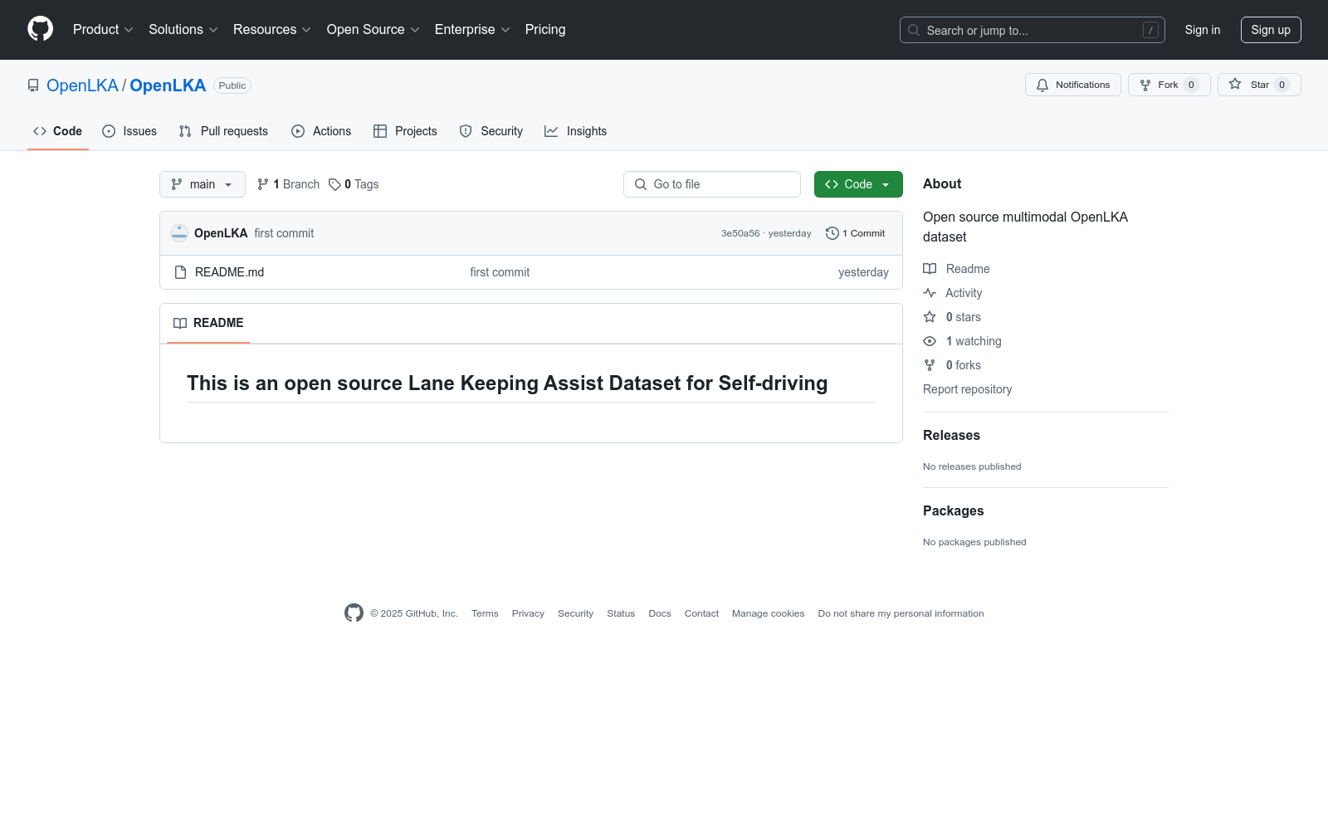This screenshot has height=830, width=1328.
Task: View the 1 Commit history
Action: 856,233
